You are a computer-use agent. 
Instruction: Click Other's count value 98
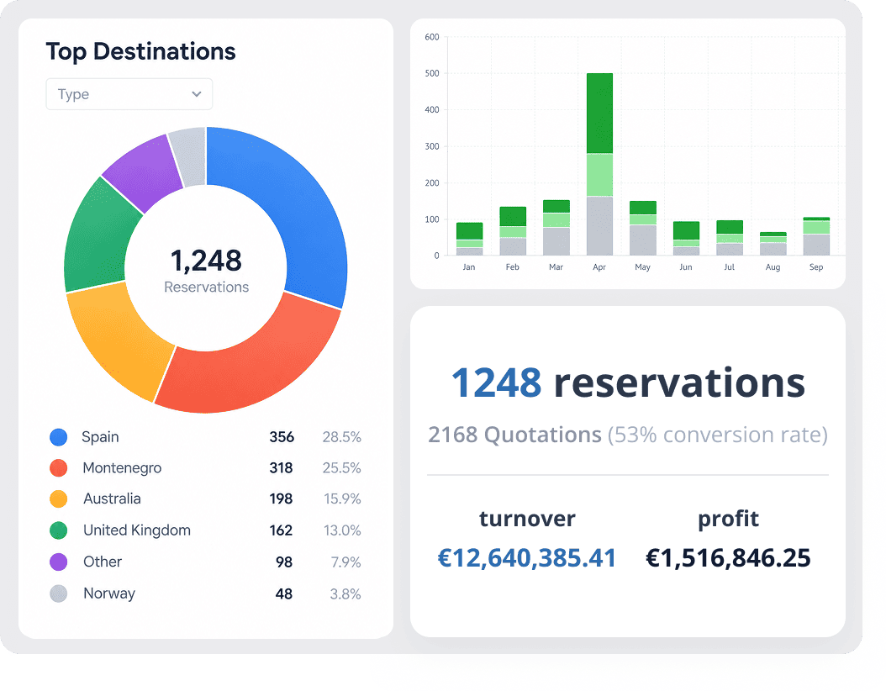283,562
